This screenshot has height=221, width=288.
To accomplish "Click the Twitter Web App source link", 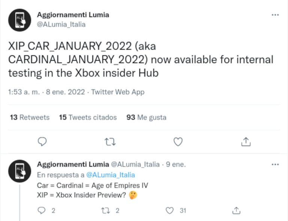I will 118,92.
